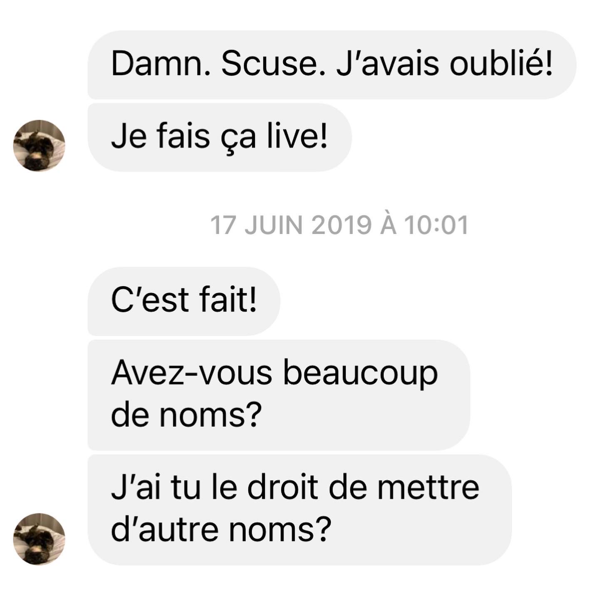Click the word "mettre" in the last message
599x599 pixels.
428,488
